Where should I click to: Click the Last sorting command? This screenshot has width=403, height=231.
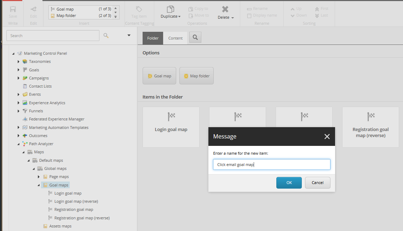tap(321, 16)
